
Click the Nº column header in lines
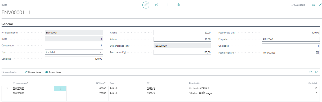[x=148, y=83]
